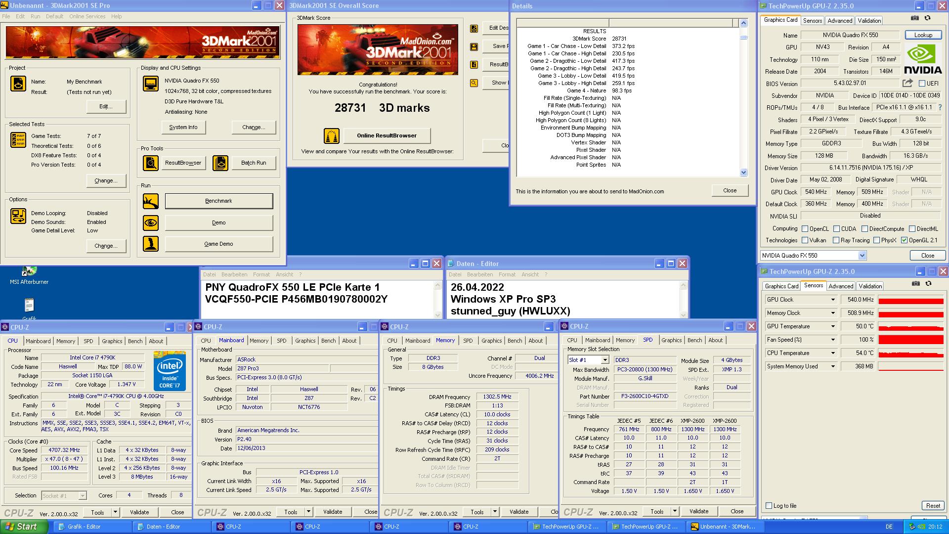This screenshot has width=949, height=534.
Task: Click the Details window vertical scrollbar down arrow
Action: coord(743,172)
